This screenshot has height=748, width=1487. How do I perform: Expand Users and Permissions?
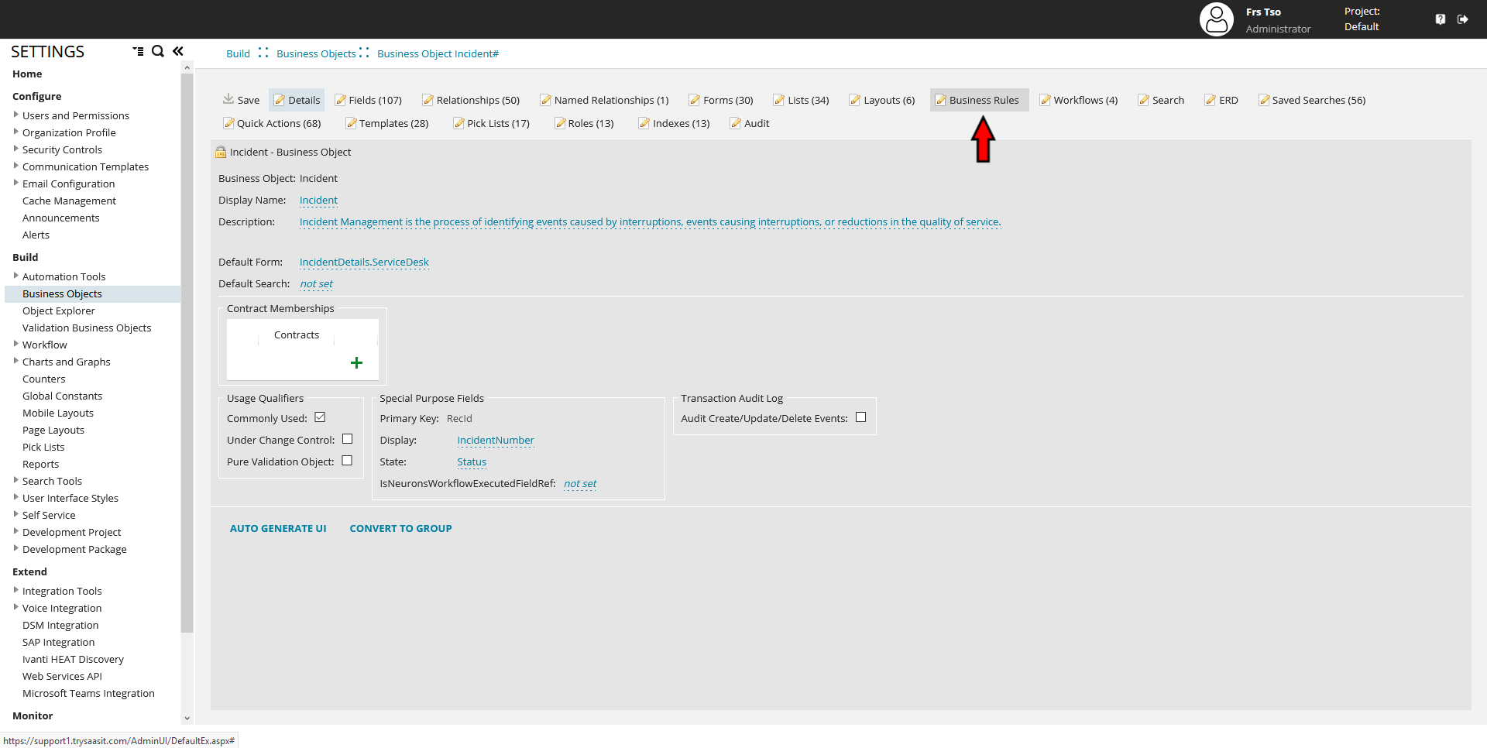pos(16,115)
